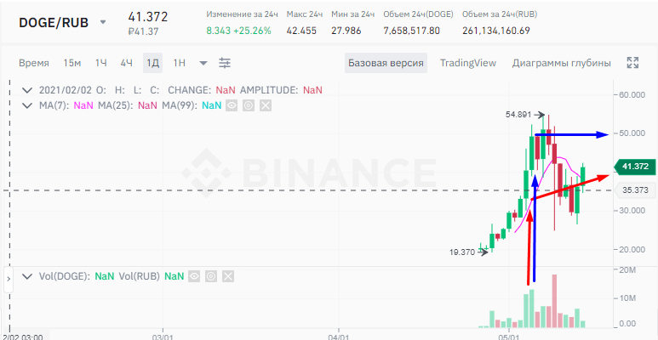Expand the left side panel arrow

(9, 278)
